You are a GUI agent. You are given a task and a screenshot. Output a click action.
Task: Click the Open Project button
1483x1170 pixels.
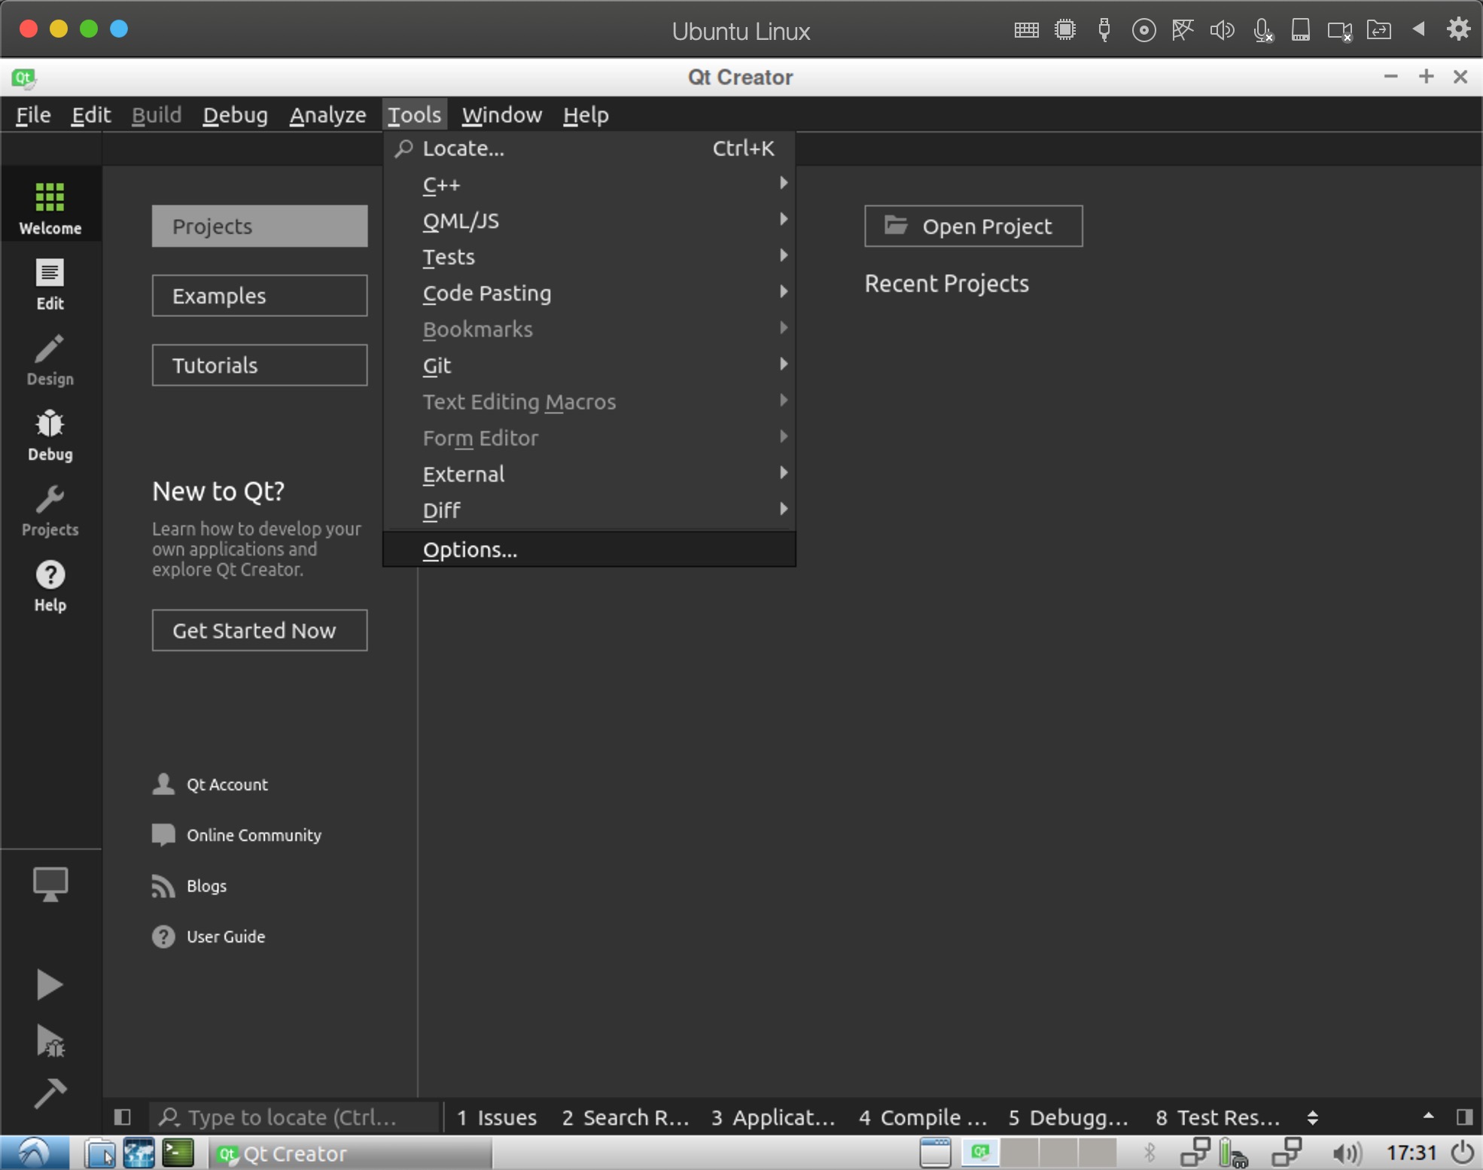point(973,226)
